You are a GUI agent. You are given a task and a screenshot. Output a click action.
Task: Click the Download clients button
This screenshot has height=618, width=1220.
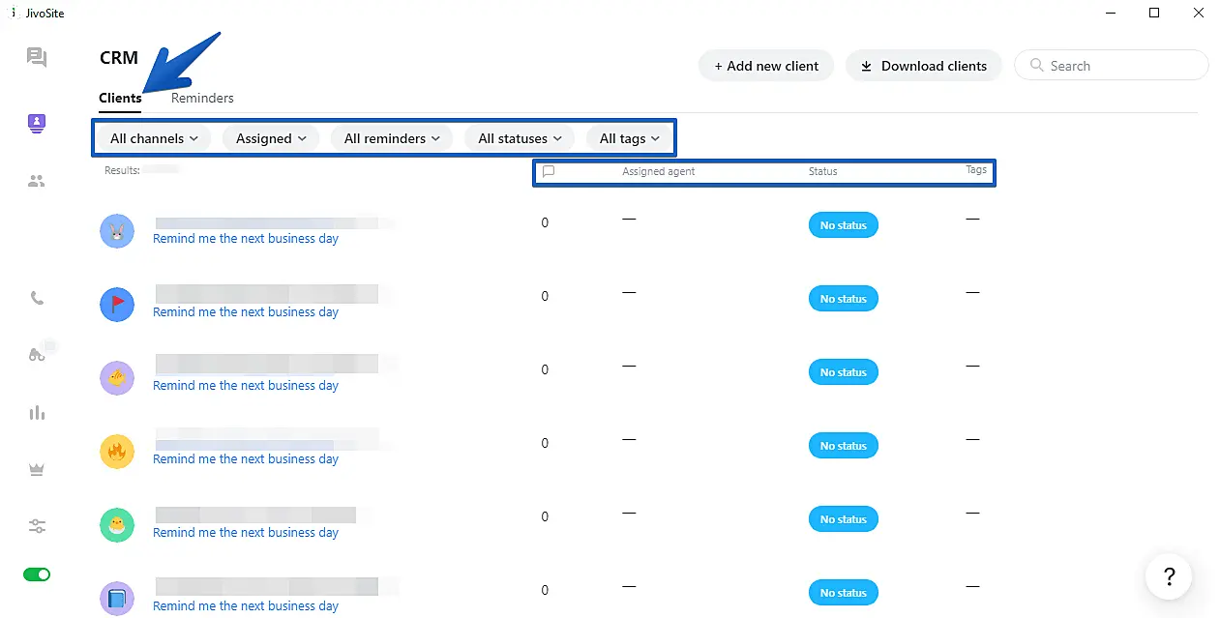923,66
